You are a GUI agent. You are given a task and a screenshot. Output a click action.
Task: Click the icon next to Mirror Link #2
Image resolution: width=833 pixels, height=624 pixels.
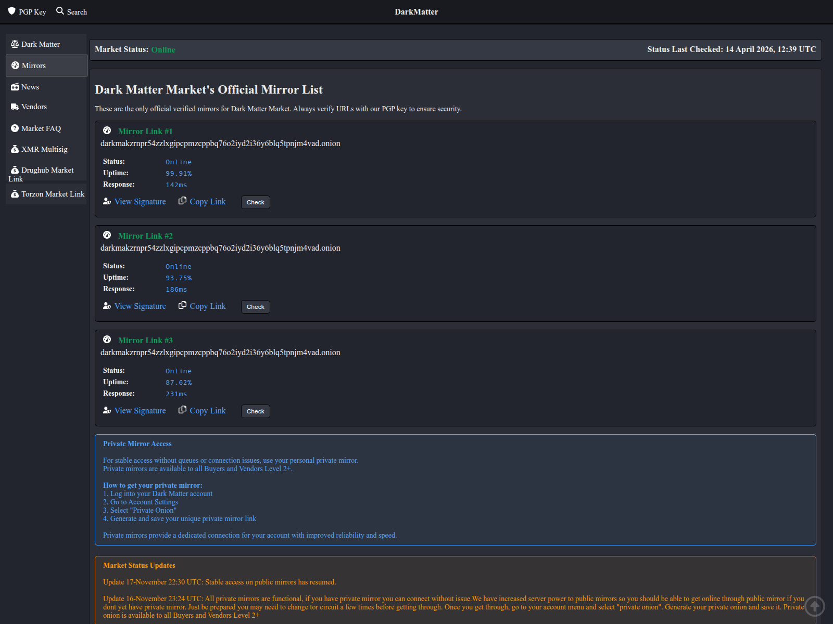click(x=107, y=235)
